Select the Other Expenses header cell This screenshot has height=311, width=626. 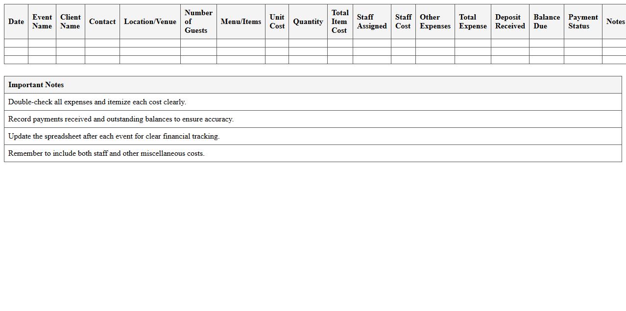[x=434, y=22]
